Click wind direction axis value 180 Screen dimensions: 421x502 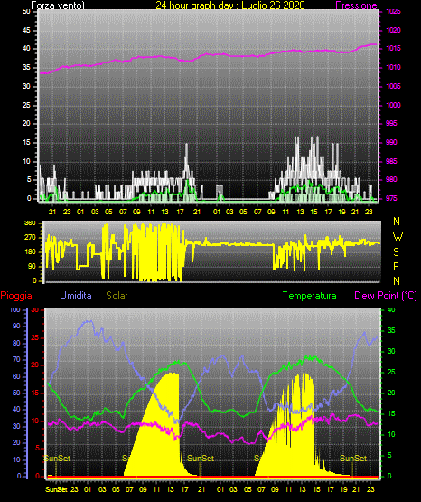click(30, 252)
